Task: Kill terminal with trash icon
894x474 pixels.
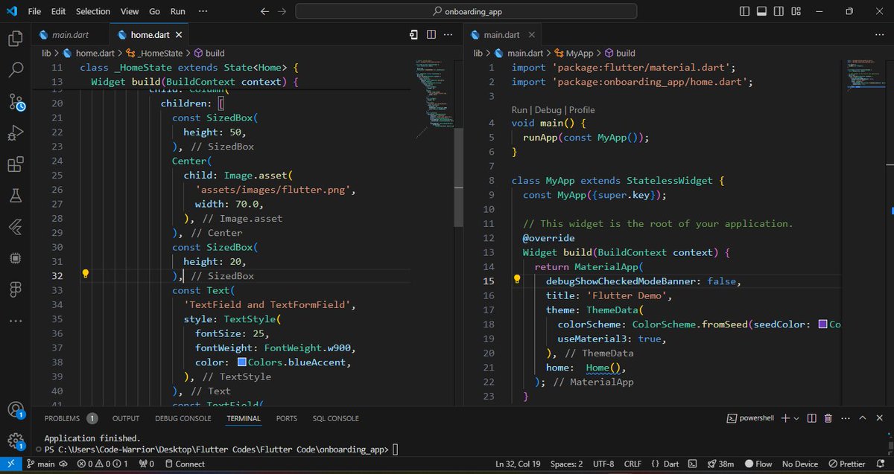Action: [828, 419]
